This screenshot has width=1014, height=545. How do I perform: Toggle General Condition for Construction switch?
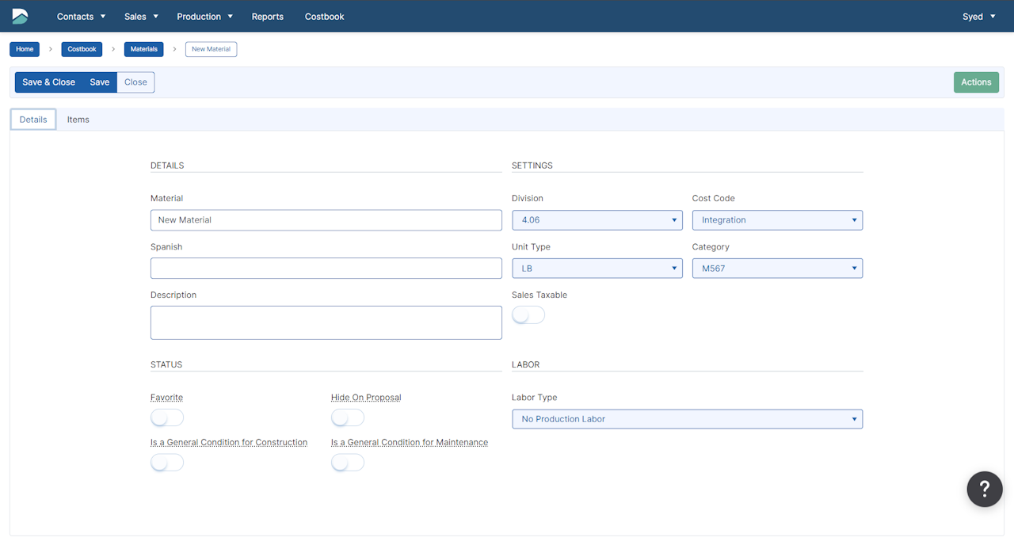coord(167,463)
